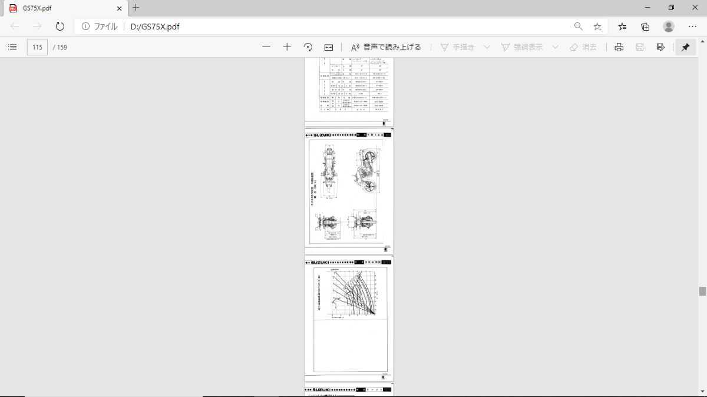Click the fit to page icon
The width and height of the screenshot is (707, 397).
tap(329, 47)
